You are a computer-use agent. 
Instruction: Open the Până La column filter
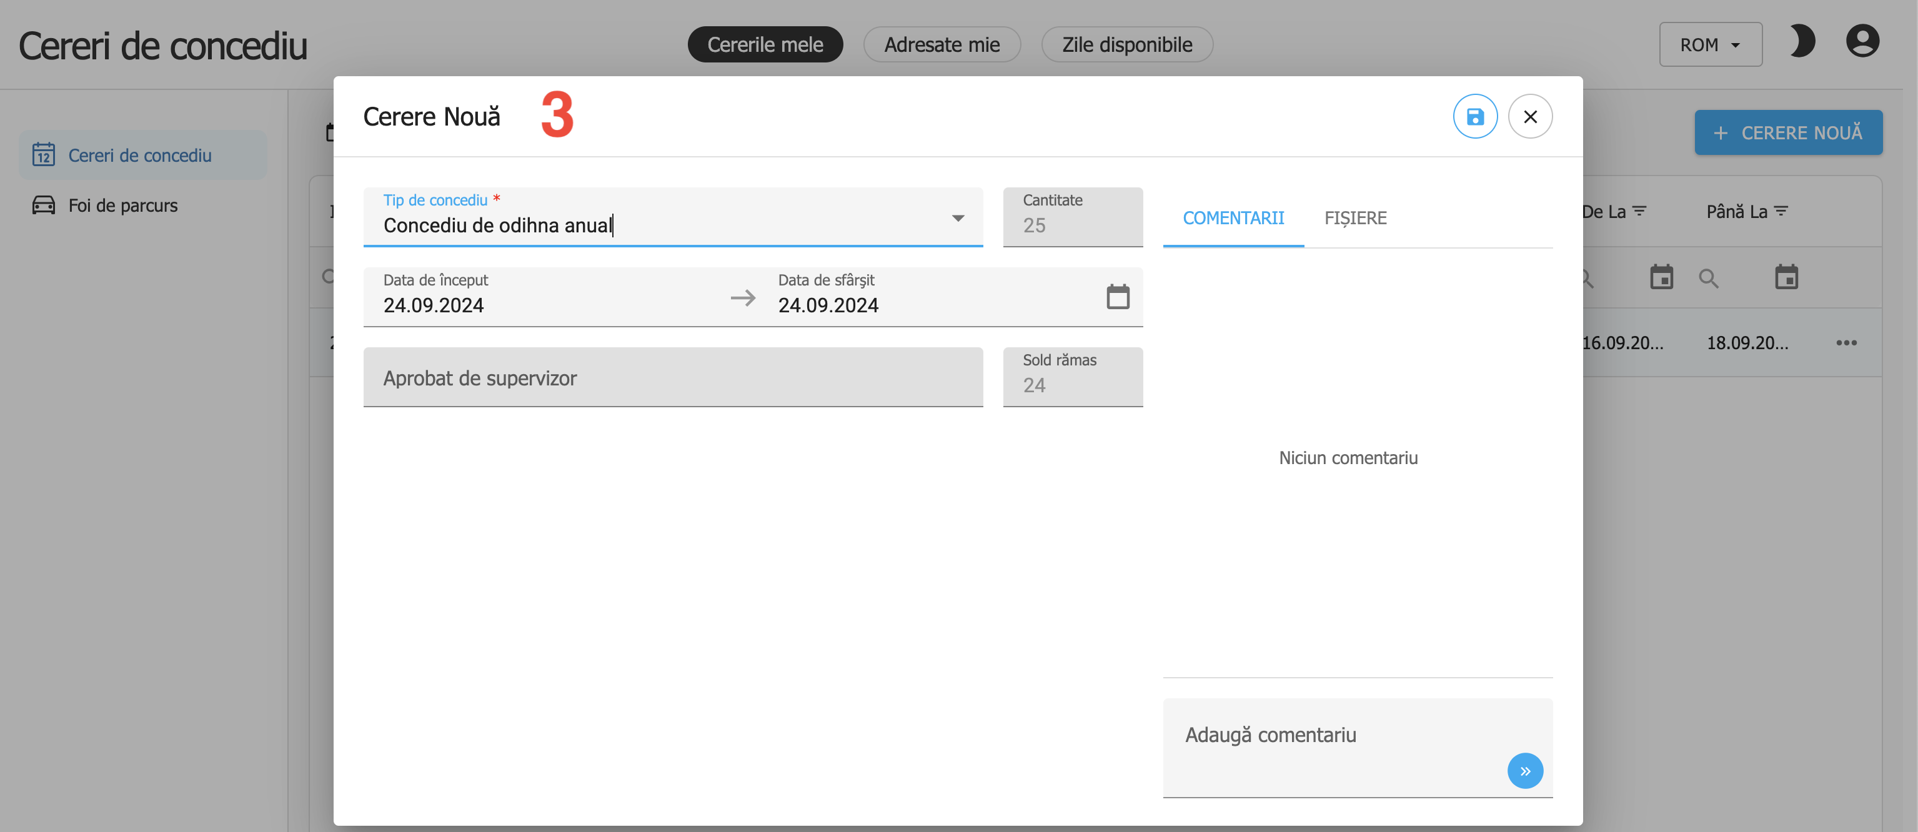tap(1781, 211)
